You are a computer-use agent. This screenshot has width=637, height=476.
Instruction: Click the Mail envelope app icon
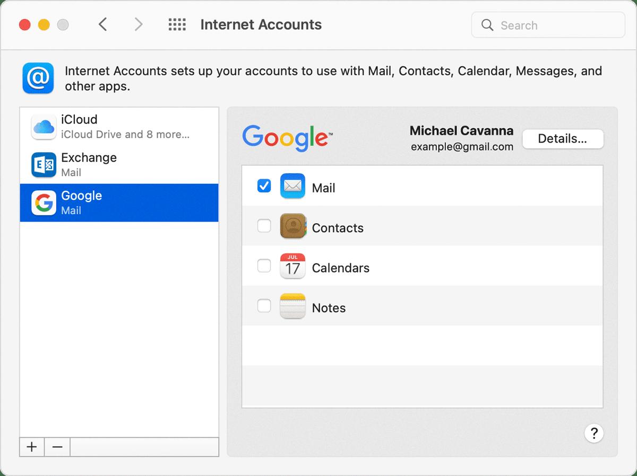(x=292, y=186)
